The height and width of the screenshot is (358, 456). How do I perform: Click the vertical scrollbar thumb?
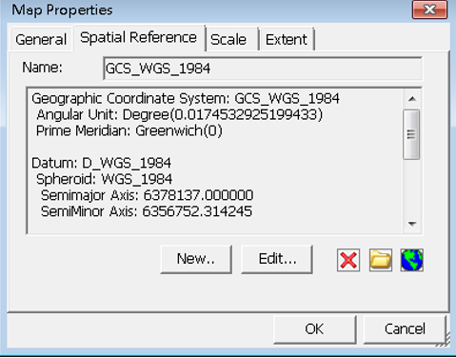411,134
